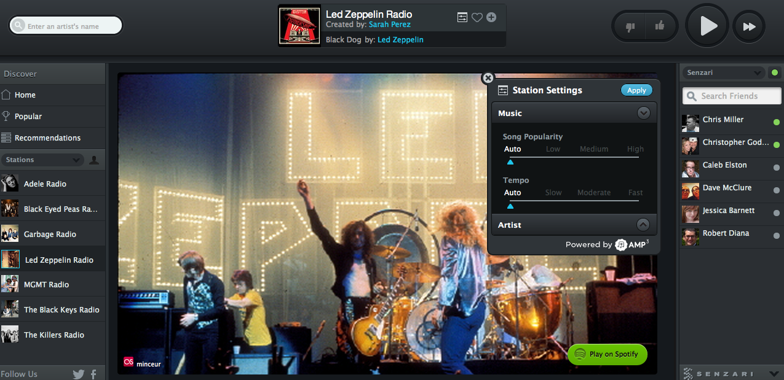The image size is (784, 380).
Task: Set Tempo to Fast
Action: (x=635, y=193)
